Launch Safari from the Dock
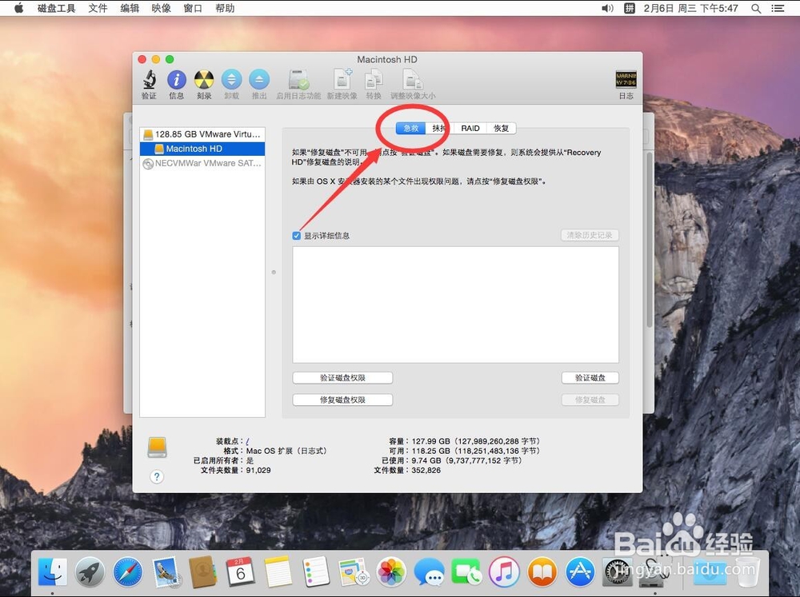 coord(127,571)
